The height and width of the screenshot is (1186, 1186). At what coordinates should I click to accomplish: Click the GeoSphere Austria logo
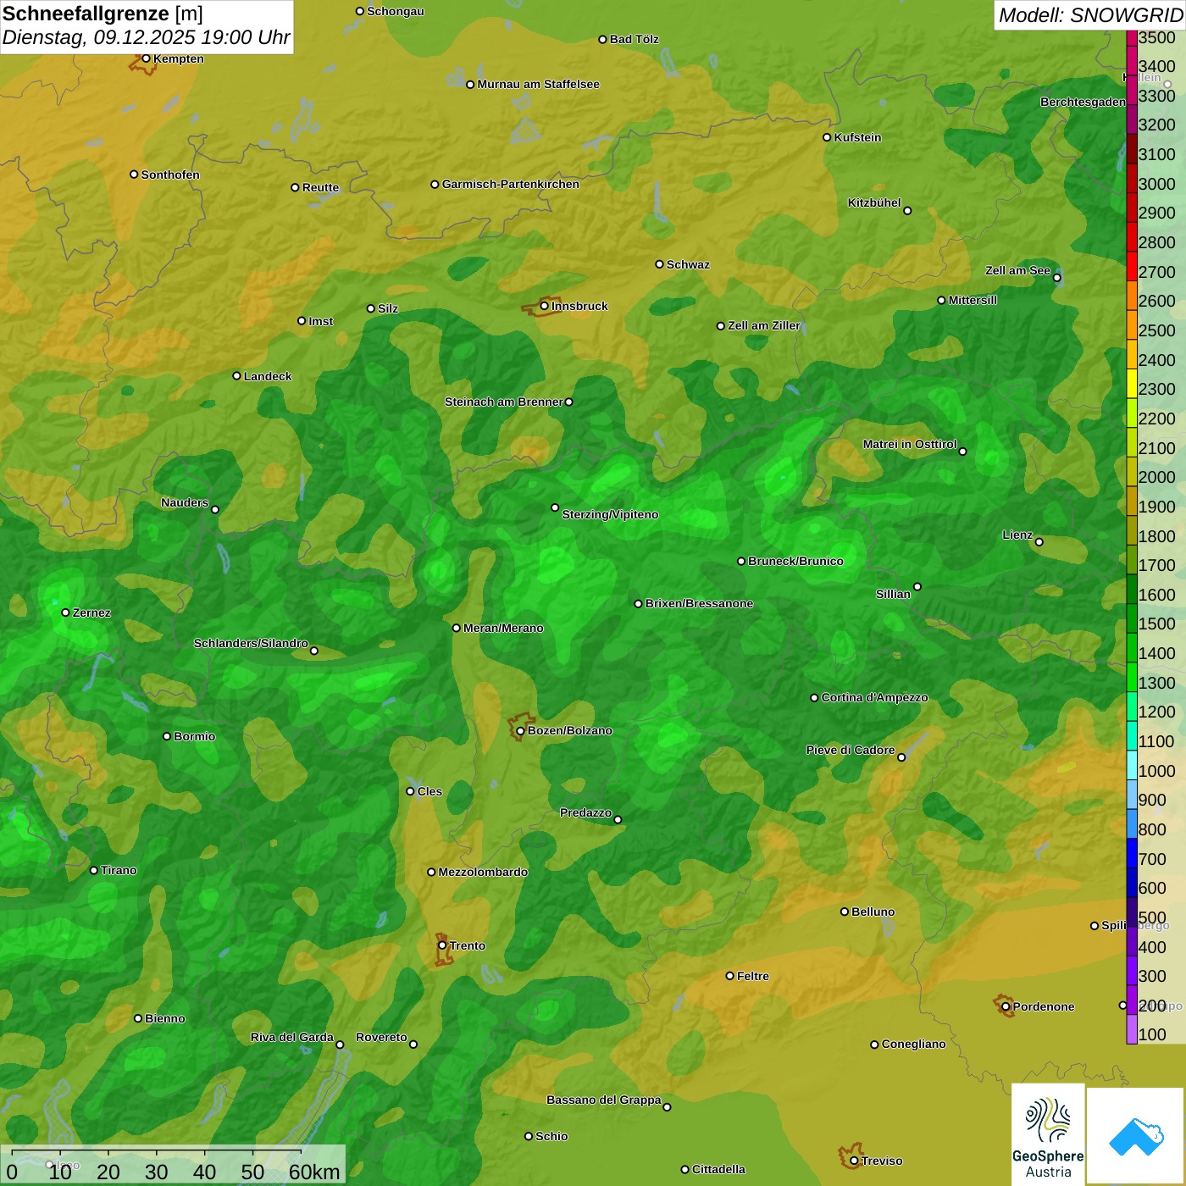coord(1048,1134)
